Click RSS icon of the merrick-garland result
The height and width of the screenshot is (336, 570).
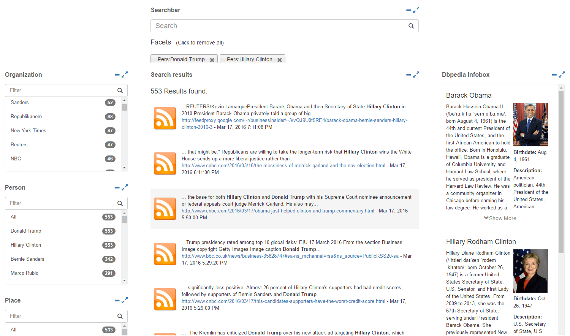(x=165, y=163)
